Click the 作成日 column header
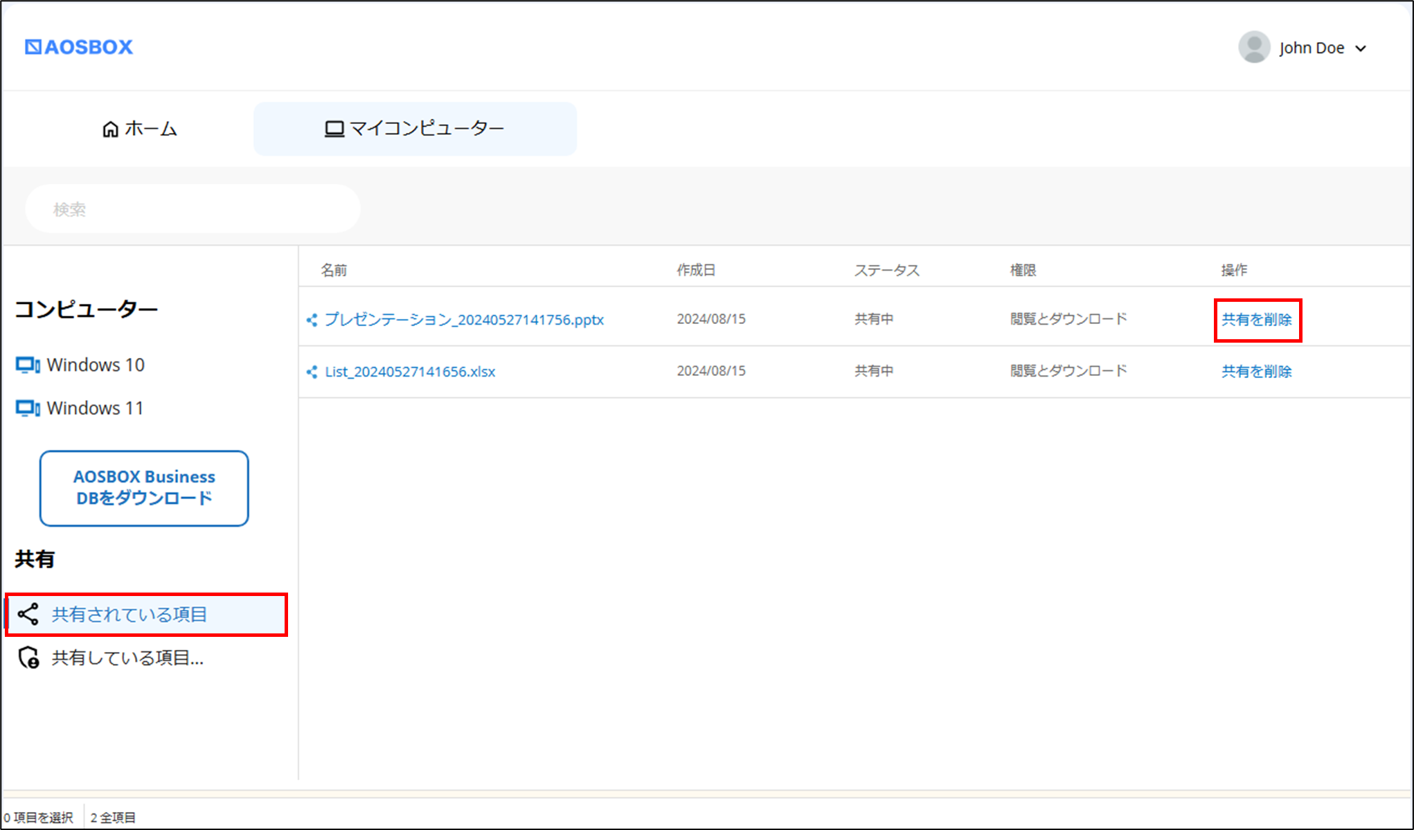The image size is (1414, 830). (x=696, y=270)
